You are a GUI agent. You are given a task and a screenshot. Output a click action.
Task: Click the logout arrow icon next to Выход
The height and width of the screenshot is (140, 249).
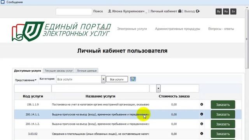(198, 11)
